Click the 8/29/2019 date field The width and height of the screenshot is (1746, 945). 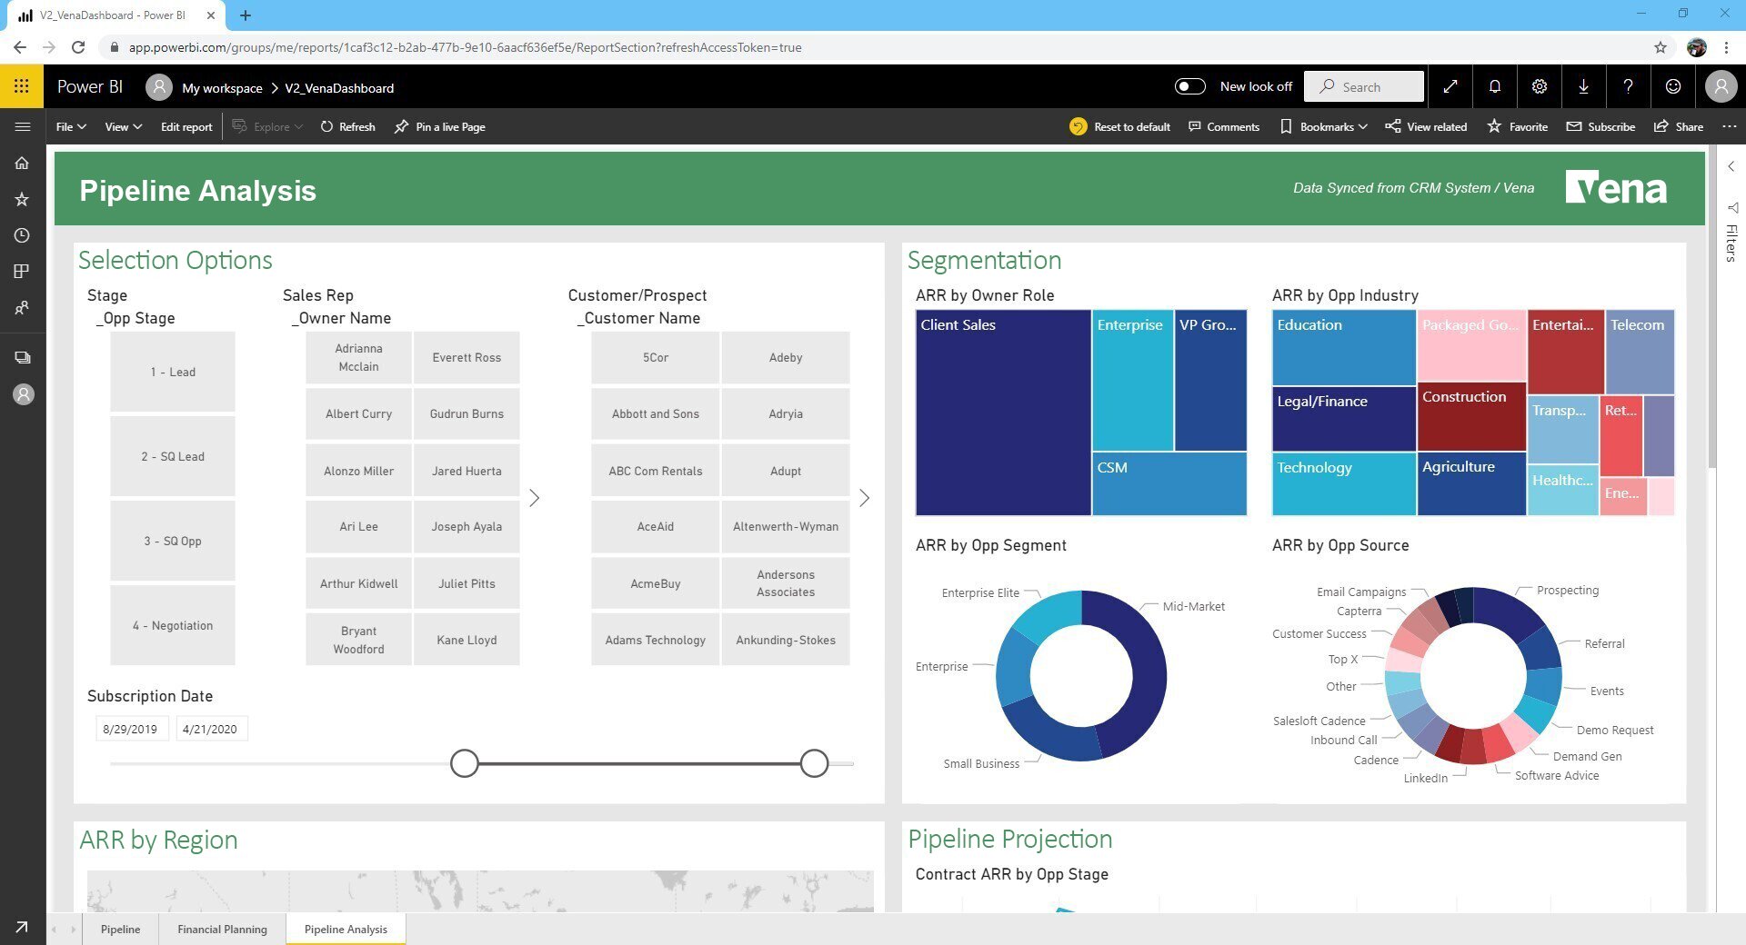click(x=131, y=728)
